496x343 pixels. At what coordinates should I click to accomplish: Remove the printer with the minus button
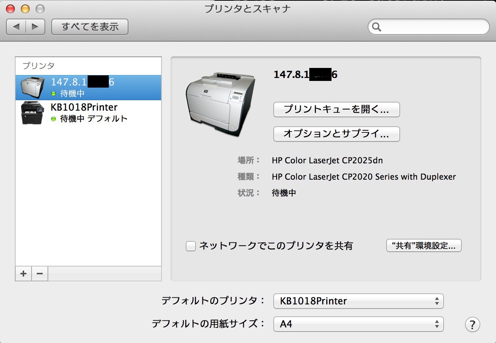pos(40,274)
